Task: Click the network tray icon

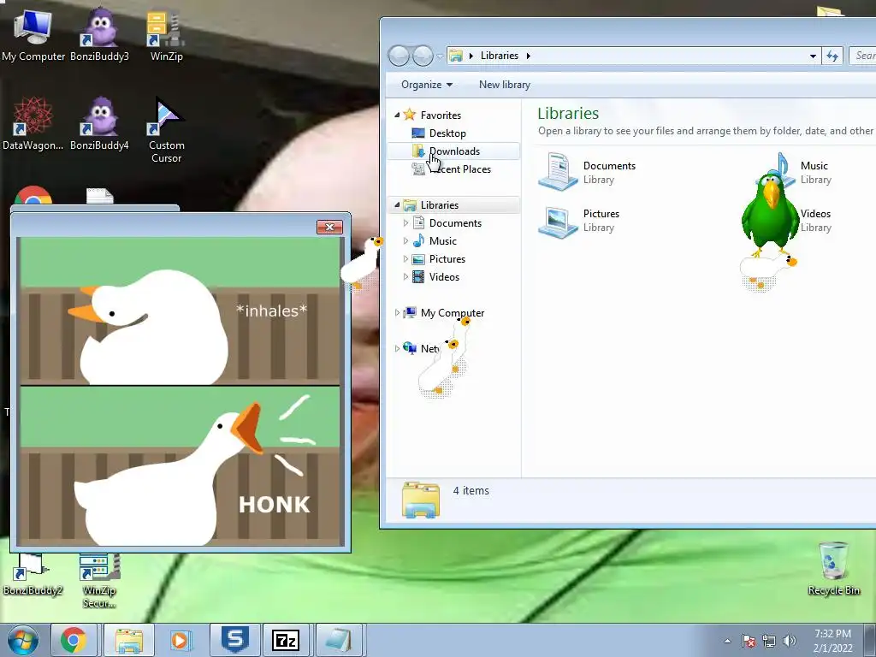Action: pos(769,641)
